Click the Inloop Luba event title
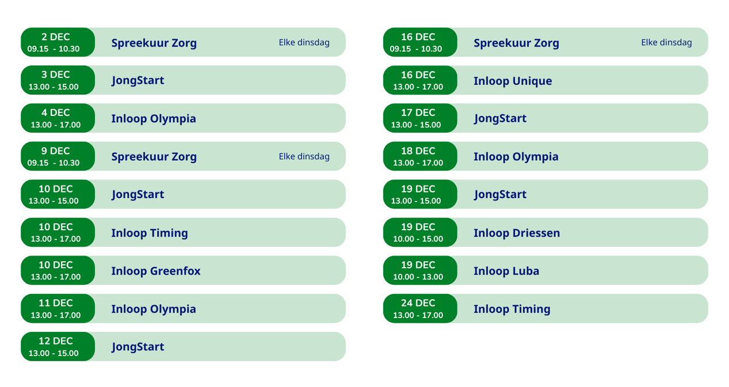 pyautogui.click(x=506, y=271)
